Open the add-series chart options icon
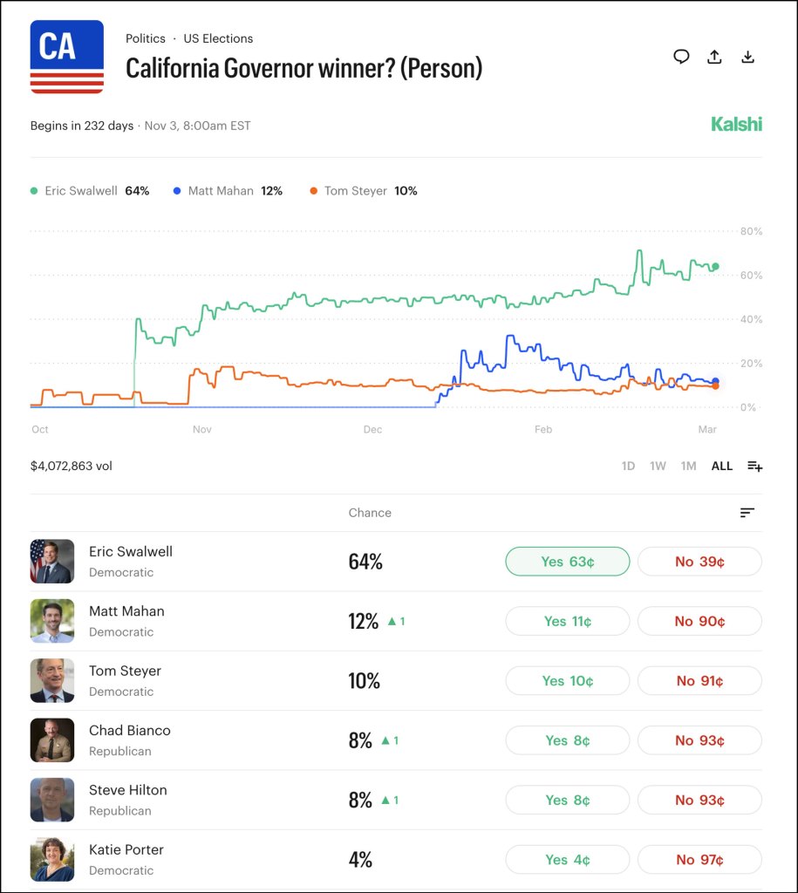Viewport: 798px width, 893px height. (x=754, y=466)
